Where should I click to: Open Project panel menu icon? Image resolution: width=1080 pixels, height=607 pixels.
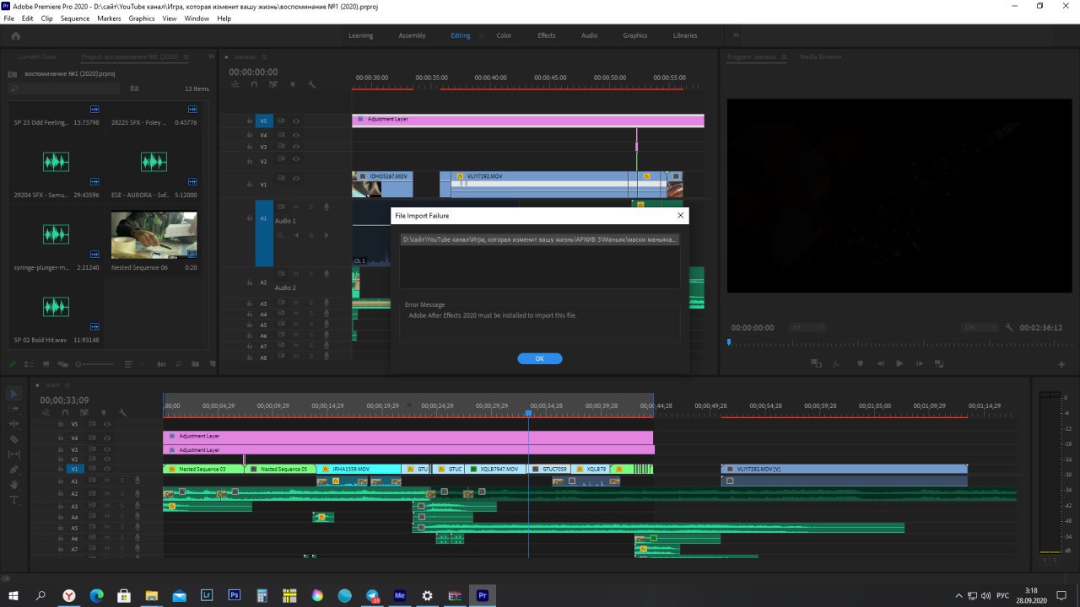187,56
